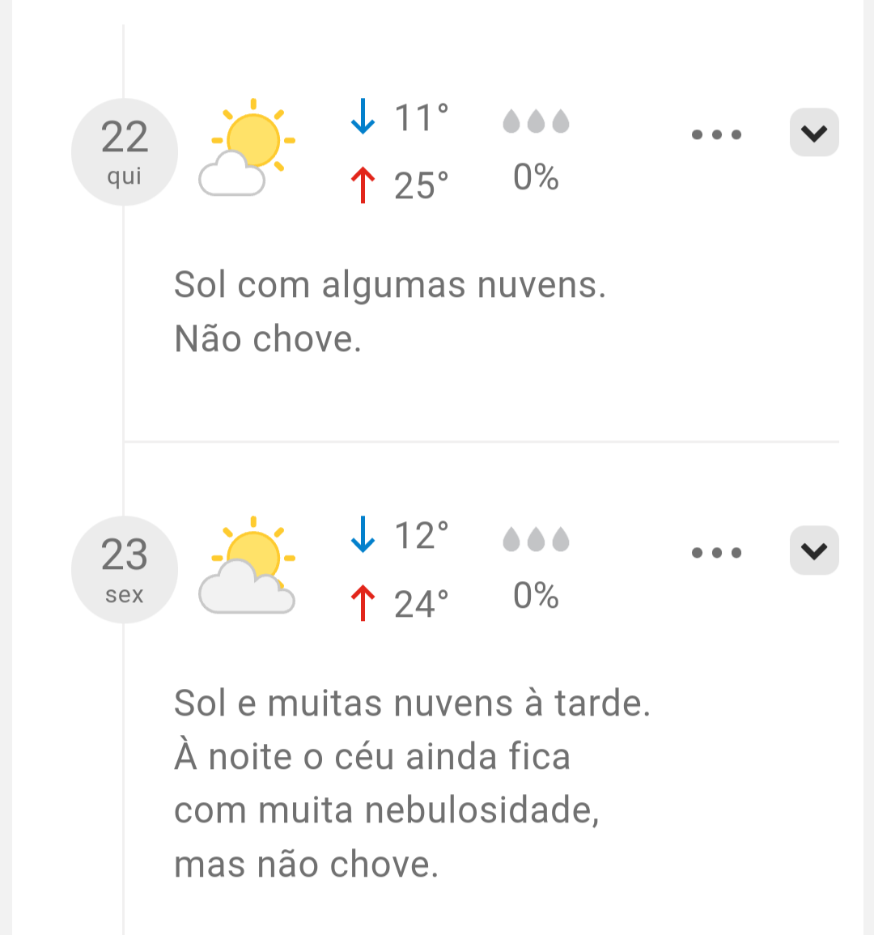Viewport: 874px width, 935px height.
Task: Click the "Sol e muitas nuvens à tarde" text
Action: [x=412, y=703]
